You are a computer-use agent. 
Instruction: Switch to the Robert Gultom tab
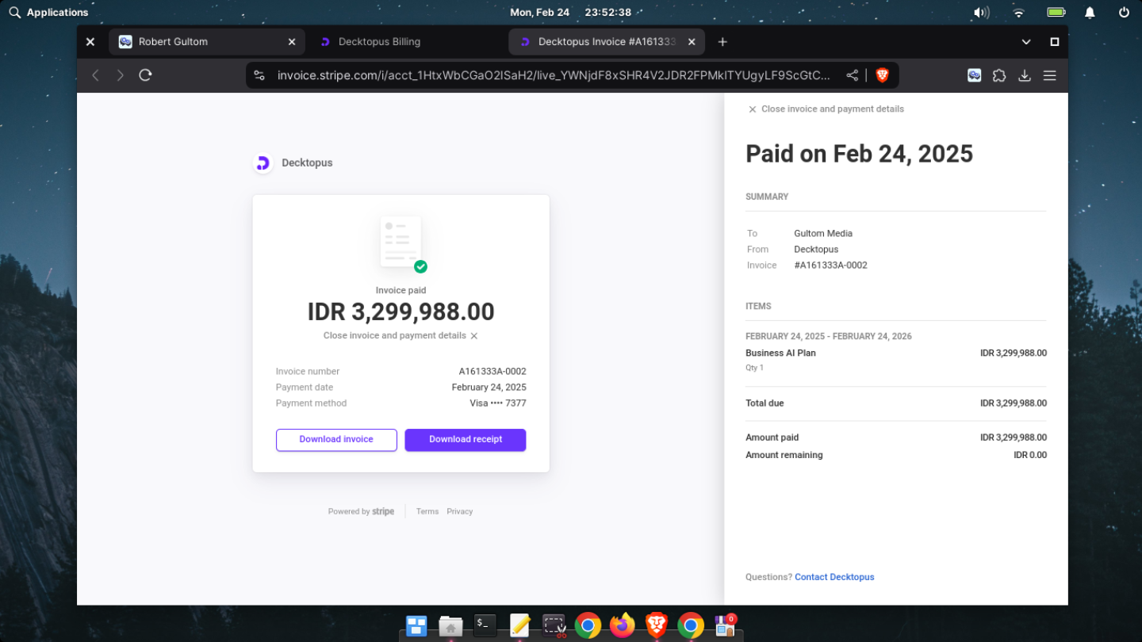[x=173, y=42]
